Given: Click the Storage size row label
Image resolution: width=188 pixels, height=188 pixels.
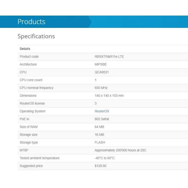Looking at the screenshot, I should pos(28,135).
